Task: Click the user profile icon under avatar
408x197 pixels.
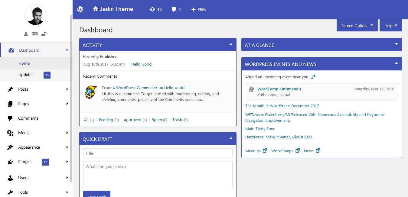Action: point(26,34)
